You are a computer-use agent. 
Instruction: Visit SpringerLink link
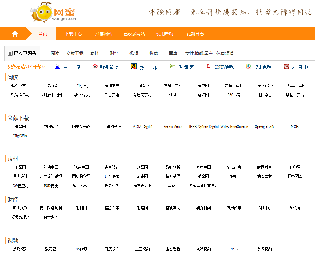tap(265, 126)
